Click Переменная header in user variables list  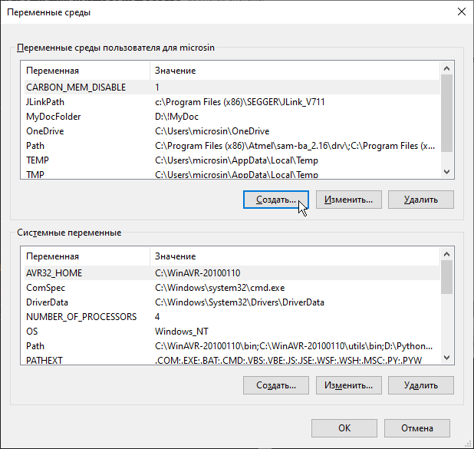[87, 71]
